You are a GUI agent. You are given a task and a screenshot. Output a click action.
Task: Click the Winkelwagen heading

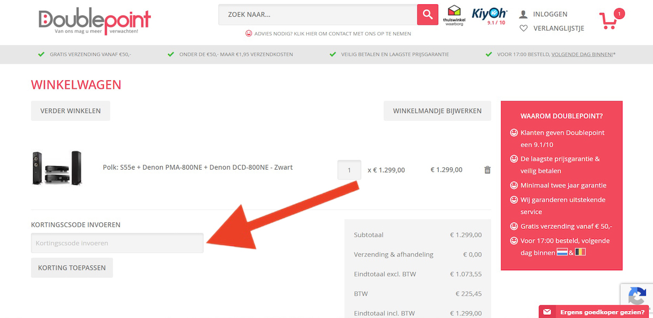point(76,85)
